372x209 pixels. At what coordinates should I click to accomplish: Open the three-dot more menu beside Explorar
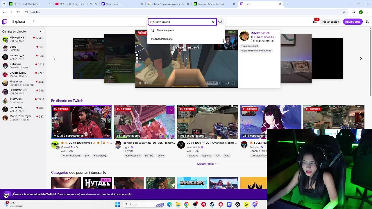(33, 21)
